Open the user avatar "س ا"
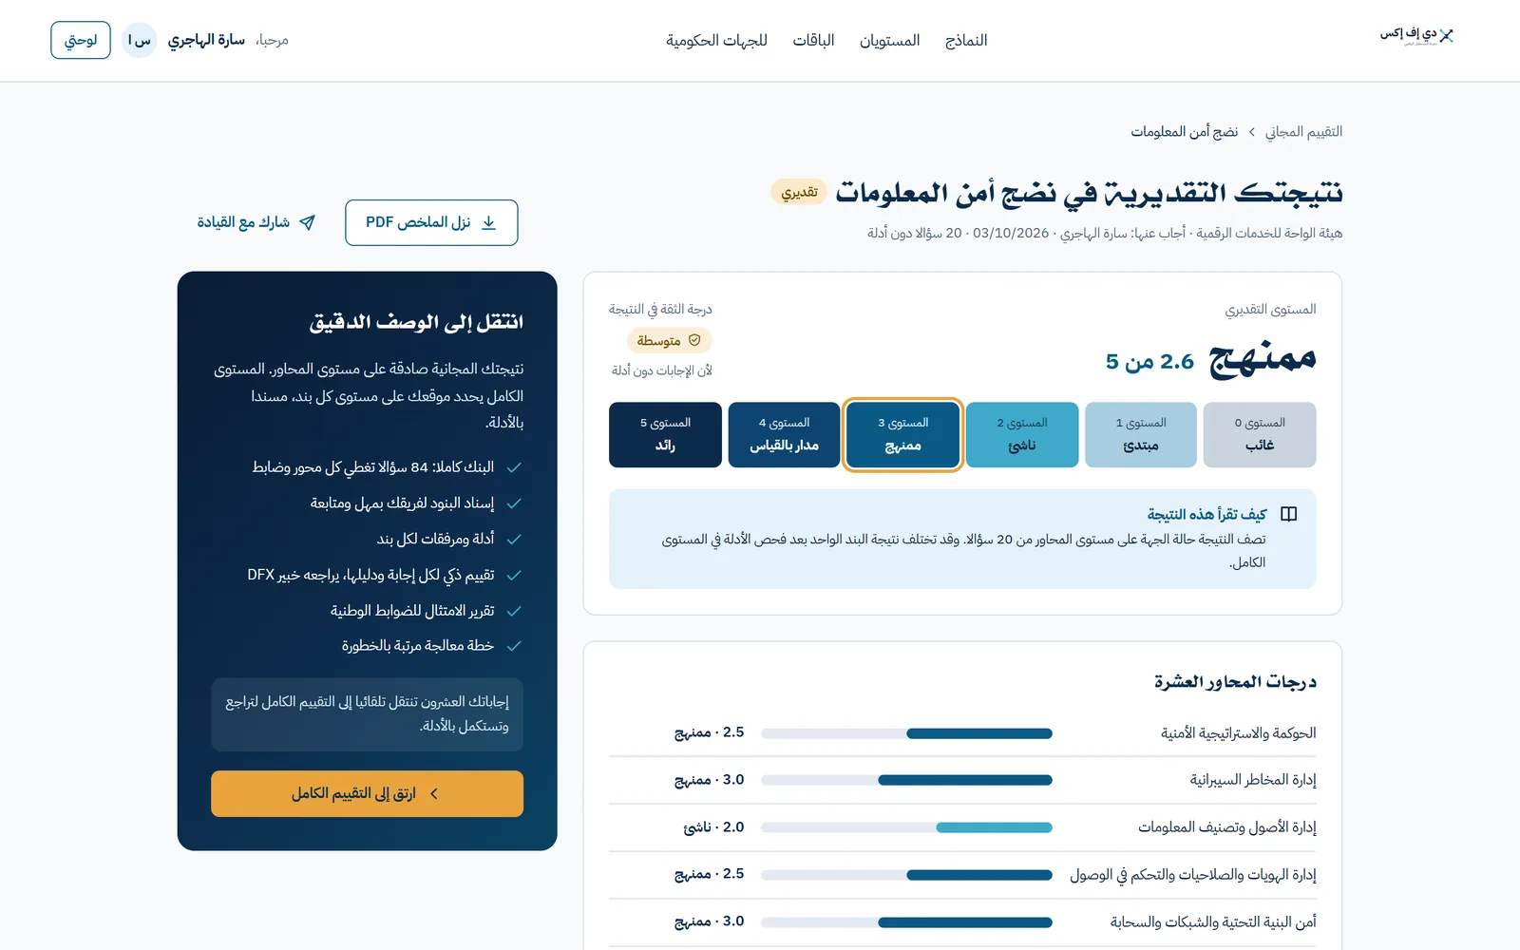1520x950 pixels. click(140, 40)
